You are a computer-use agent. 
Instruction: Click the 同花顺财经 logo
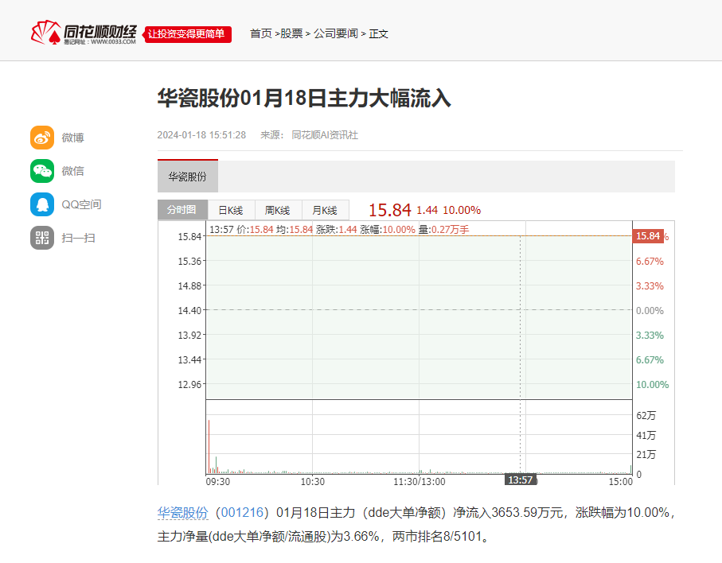(84, 33)
